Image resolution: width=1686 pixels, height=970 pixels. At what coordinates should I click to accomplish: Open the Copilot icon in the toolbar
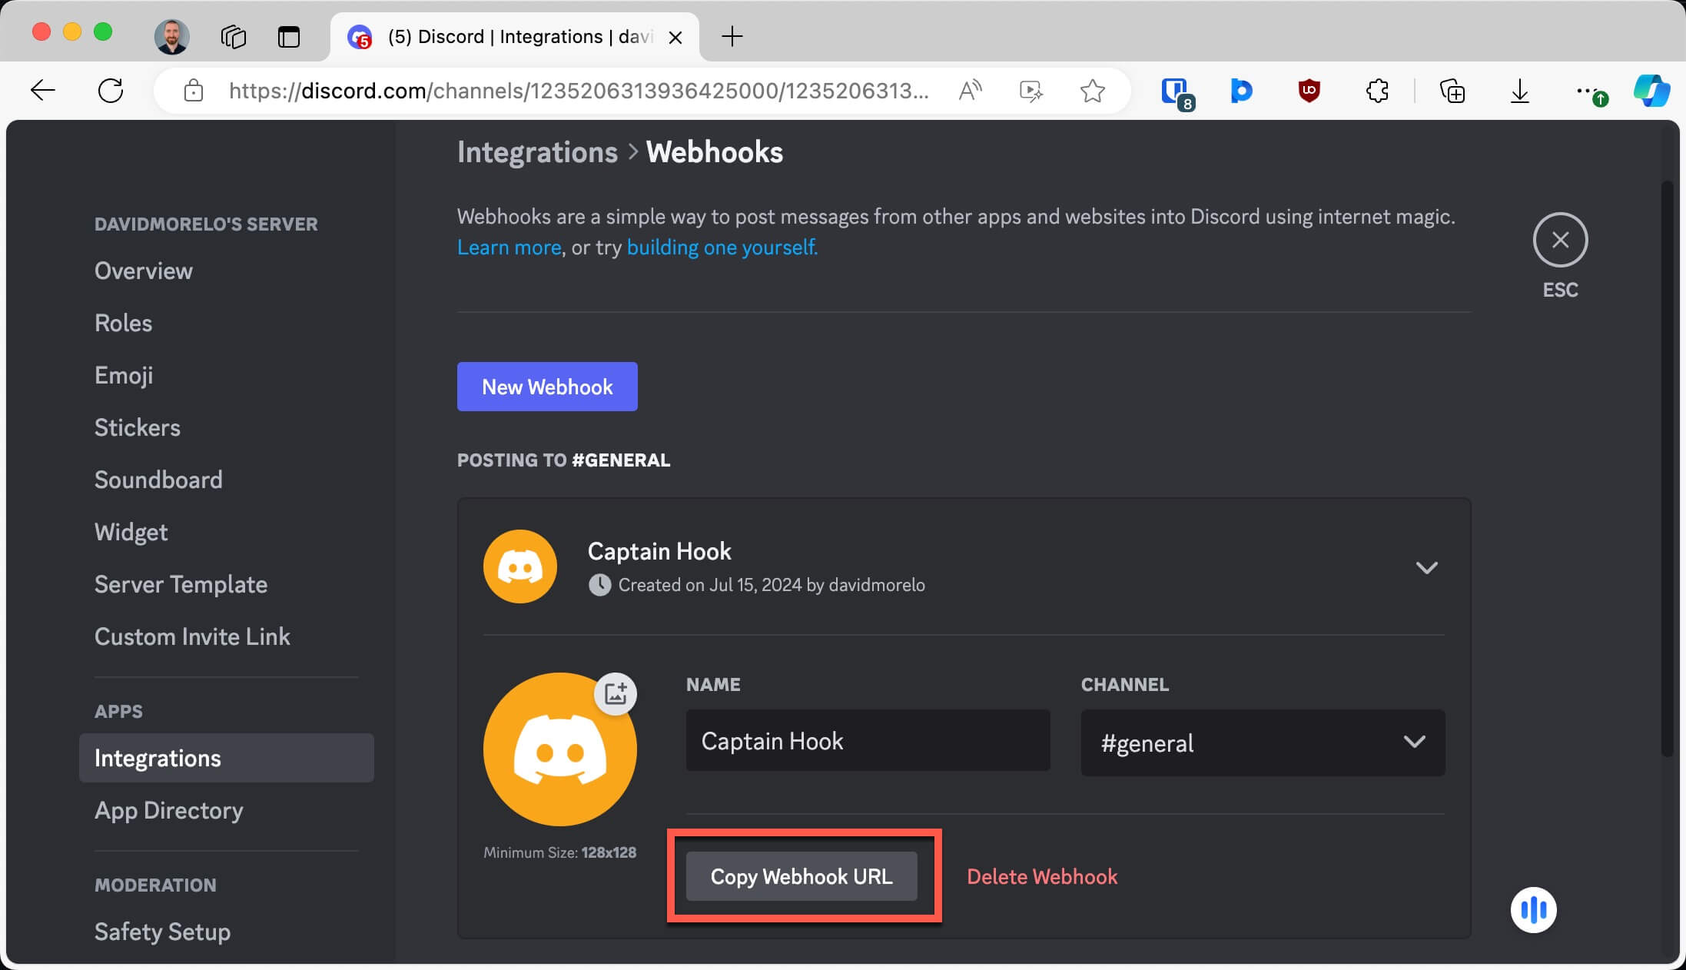pyautogui.click(x=1652, y=91)
